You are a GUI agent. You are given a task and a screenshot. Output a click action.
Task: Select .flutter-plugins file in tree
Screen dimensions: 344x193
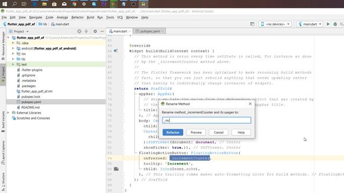pyautogui.click(x=32, y=70)
